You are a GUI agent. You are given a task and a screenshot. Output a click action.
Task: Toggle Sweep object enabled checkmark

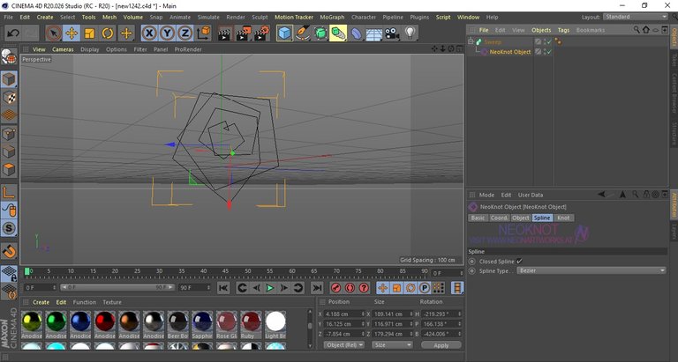coord(548,42)
